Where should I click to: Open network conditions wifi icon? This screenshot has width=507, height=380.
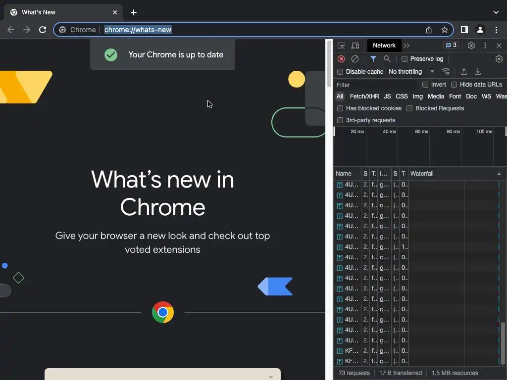coord(446,71)
